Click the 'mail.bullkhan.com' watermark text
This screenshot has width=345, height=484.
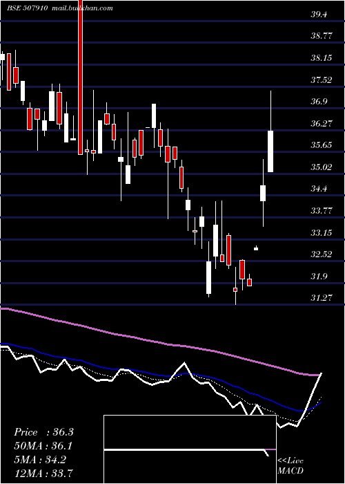point(82,8)
